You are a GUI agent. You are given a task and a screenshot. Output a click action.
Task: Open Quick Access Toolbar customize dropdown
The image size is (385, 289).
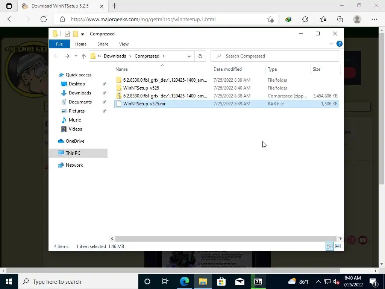coord(82,34)
